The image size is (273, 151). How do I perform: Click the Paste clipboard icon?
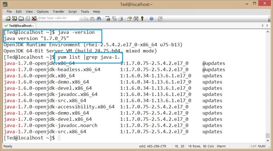(x=92, y=18)
